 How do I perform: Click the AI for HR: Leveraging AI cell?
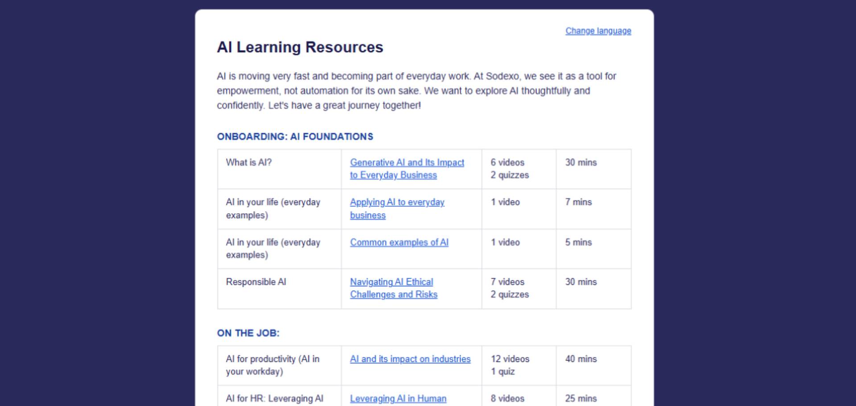[x=280, y=396]
